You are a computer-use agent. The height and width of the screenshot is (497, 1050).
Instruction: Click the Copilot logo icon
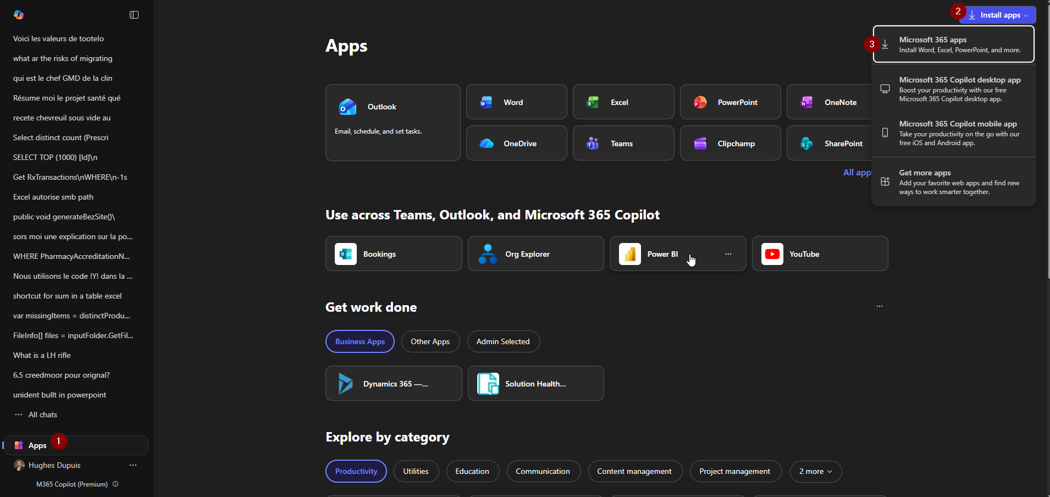coord(19,15)
